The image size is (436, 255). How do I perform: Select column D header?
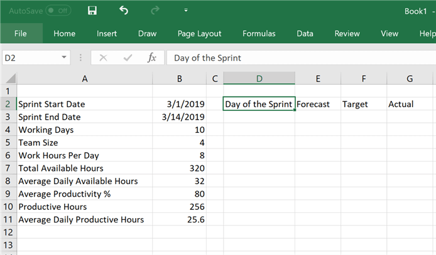259,78
